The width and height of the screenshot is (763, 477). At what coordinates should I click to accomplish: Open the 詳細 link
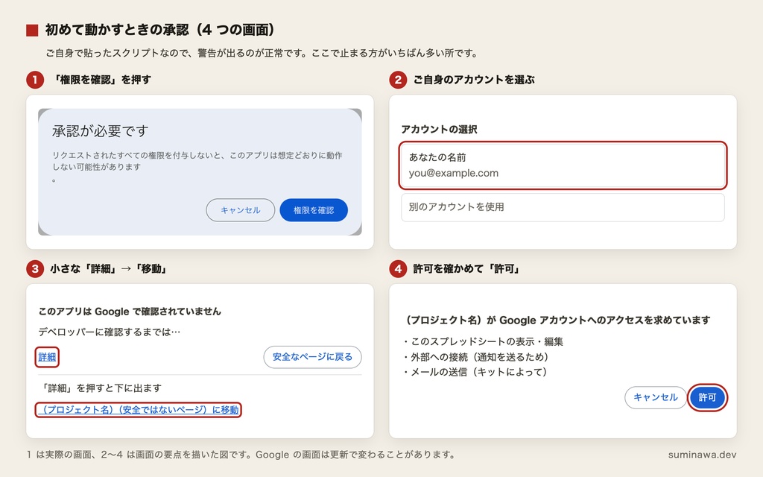coord(47,357)
